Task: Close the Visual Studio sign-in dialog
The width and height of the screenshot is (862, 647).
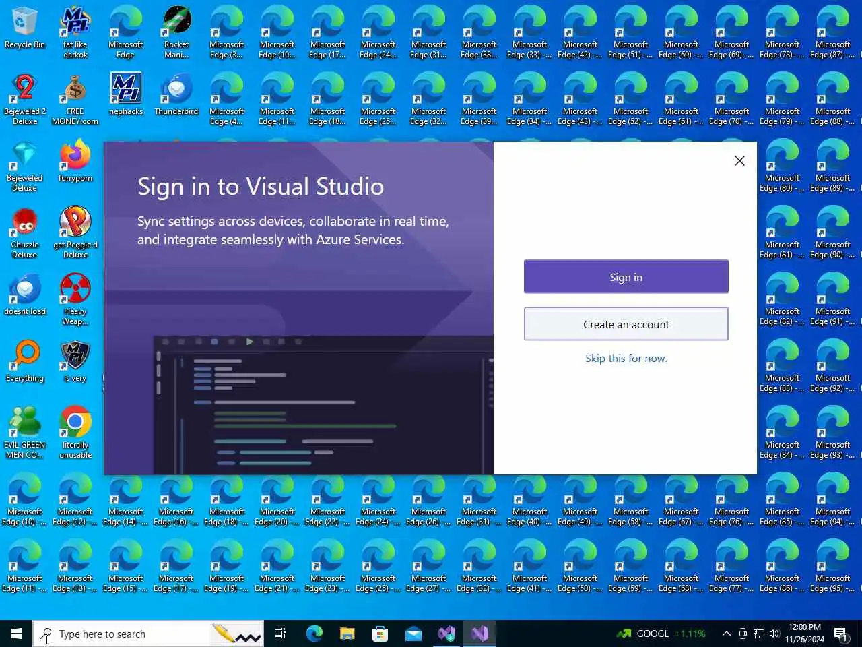Action: click(x=739, y=160)
